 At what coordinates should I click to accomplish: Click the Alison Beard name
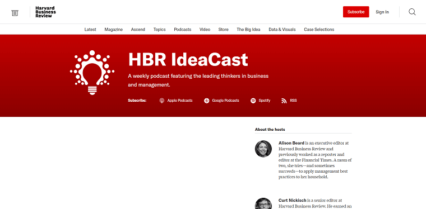(291, 143)
